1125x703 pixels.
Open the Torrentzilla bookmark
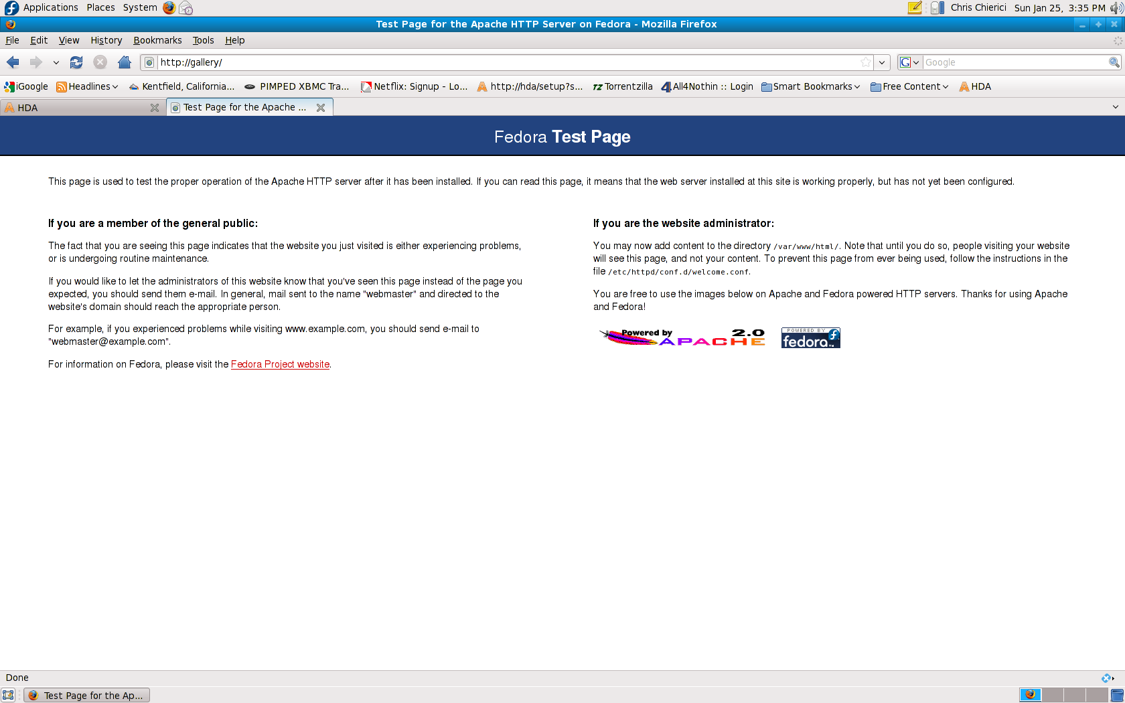[623, 86]
